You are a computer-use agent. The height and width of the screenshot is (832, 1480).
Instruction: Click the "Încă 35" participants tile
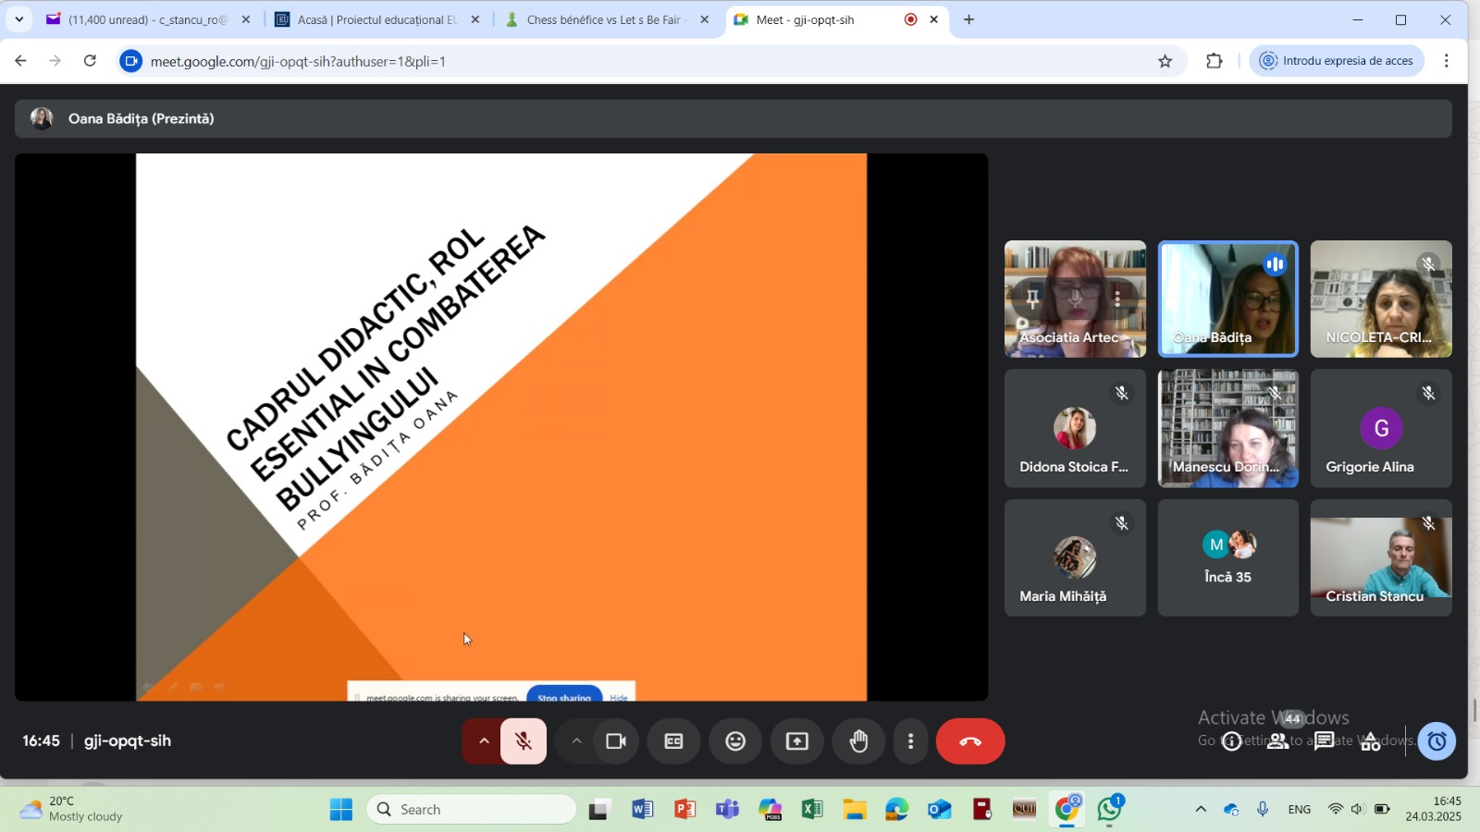point(1227,558)
